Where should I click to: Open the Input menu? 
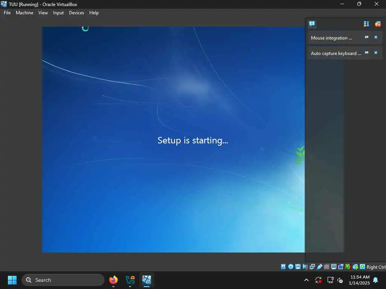58,13
